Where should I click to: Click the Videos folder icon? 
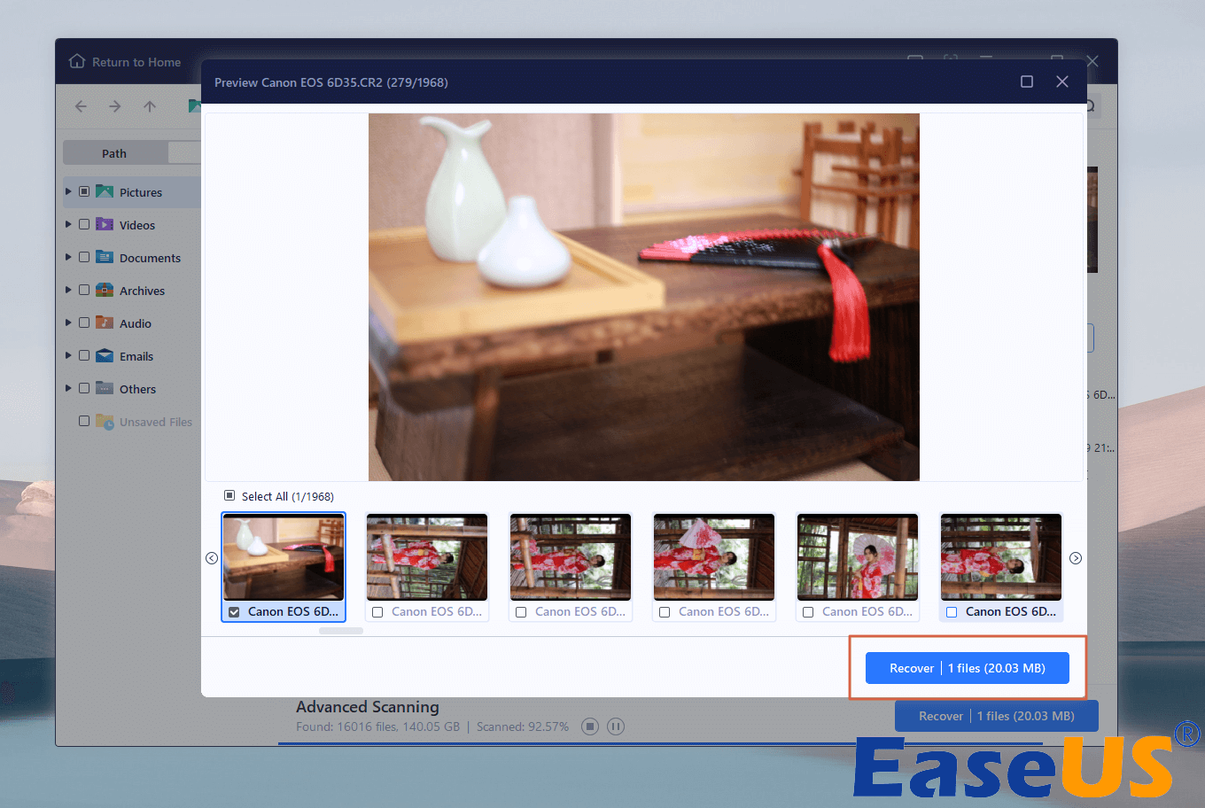point(105,224)
